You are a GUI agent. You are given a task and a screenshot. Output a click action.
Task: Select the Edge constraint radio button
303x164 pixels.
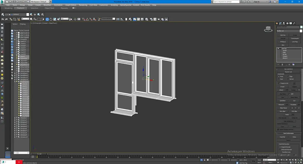point(288,76)
